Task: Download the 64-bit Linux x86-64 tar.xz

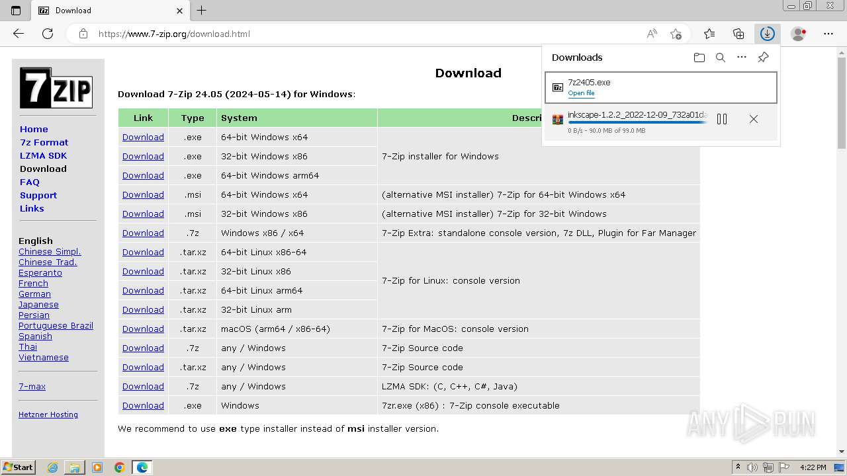Action: click(143, 252)
